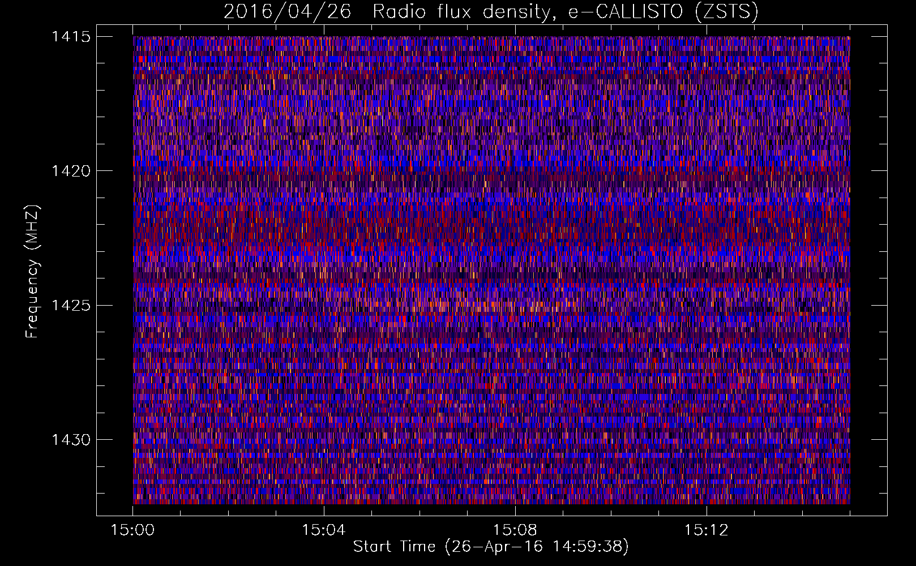The width and height of the screenshot is (916, 566).
Task: Click the 15:04 time tick label
Action: (323, 530)
